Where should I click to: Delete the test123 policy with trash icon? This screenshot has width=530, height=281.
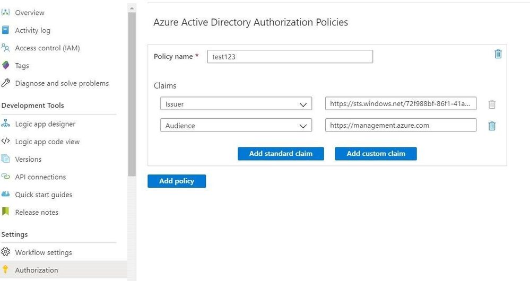[498, 54]
